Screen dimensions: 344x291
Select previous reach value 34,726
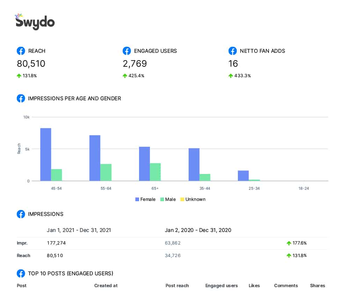[173, 255]
